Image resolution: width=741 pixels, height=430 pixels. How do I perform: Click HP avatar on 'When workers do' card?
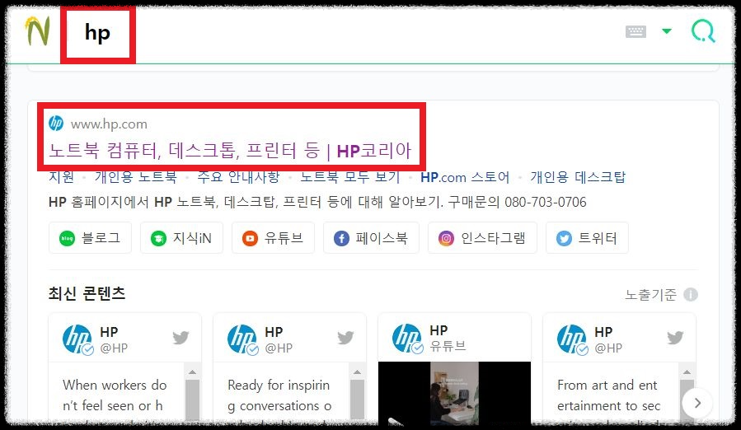[77, 339]
